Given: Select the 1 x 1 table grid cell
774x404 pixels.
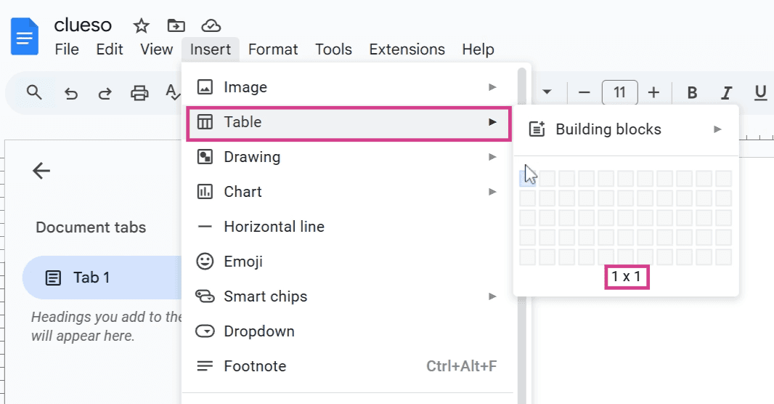Looking at the screenshot, I should coord(528,178).
